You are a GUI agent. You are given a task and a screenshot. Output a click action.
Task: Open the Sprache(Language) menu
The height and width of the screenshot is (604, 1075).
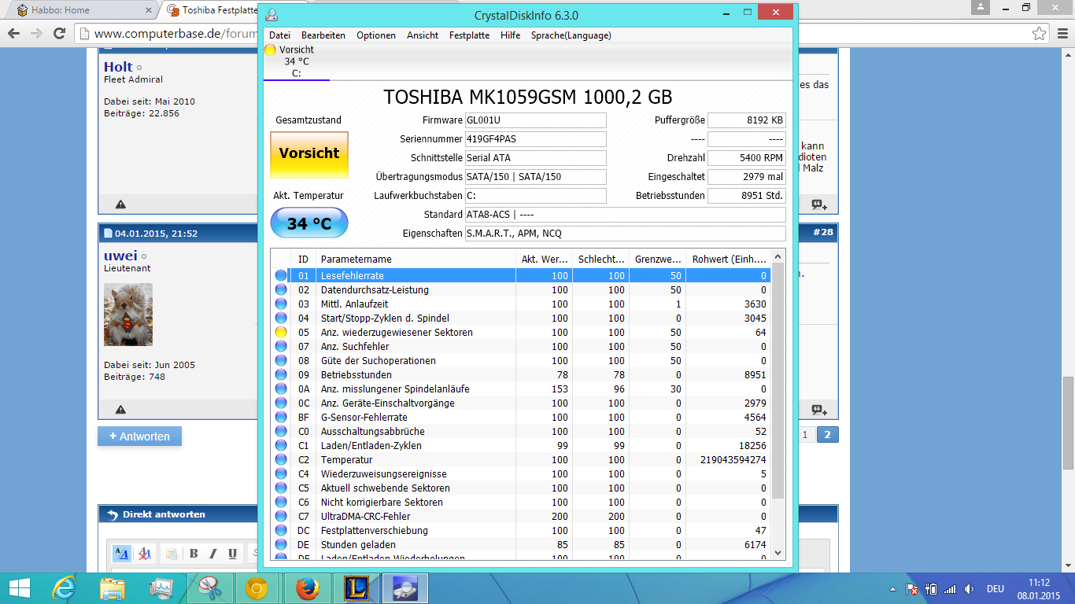pyautogui.click(x=571, y=35)
